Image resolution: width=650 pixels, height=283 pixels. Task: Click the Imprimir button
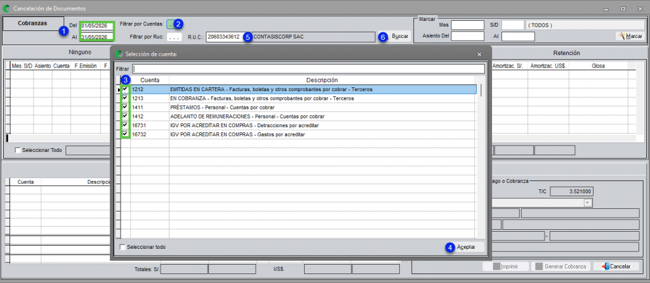pyautogui.click(x=506, y=267)
